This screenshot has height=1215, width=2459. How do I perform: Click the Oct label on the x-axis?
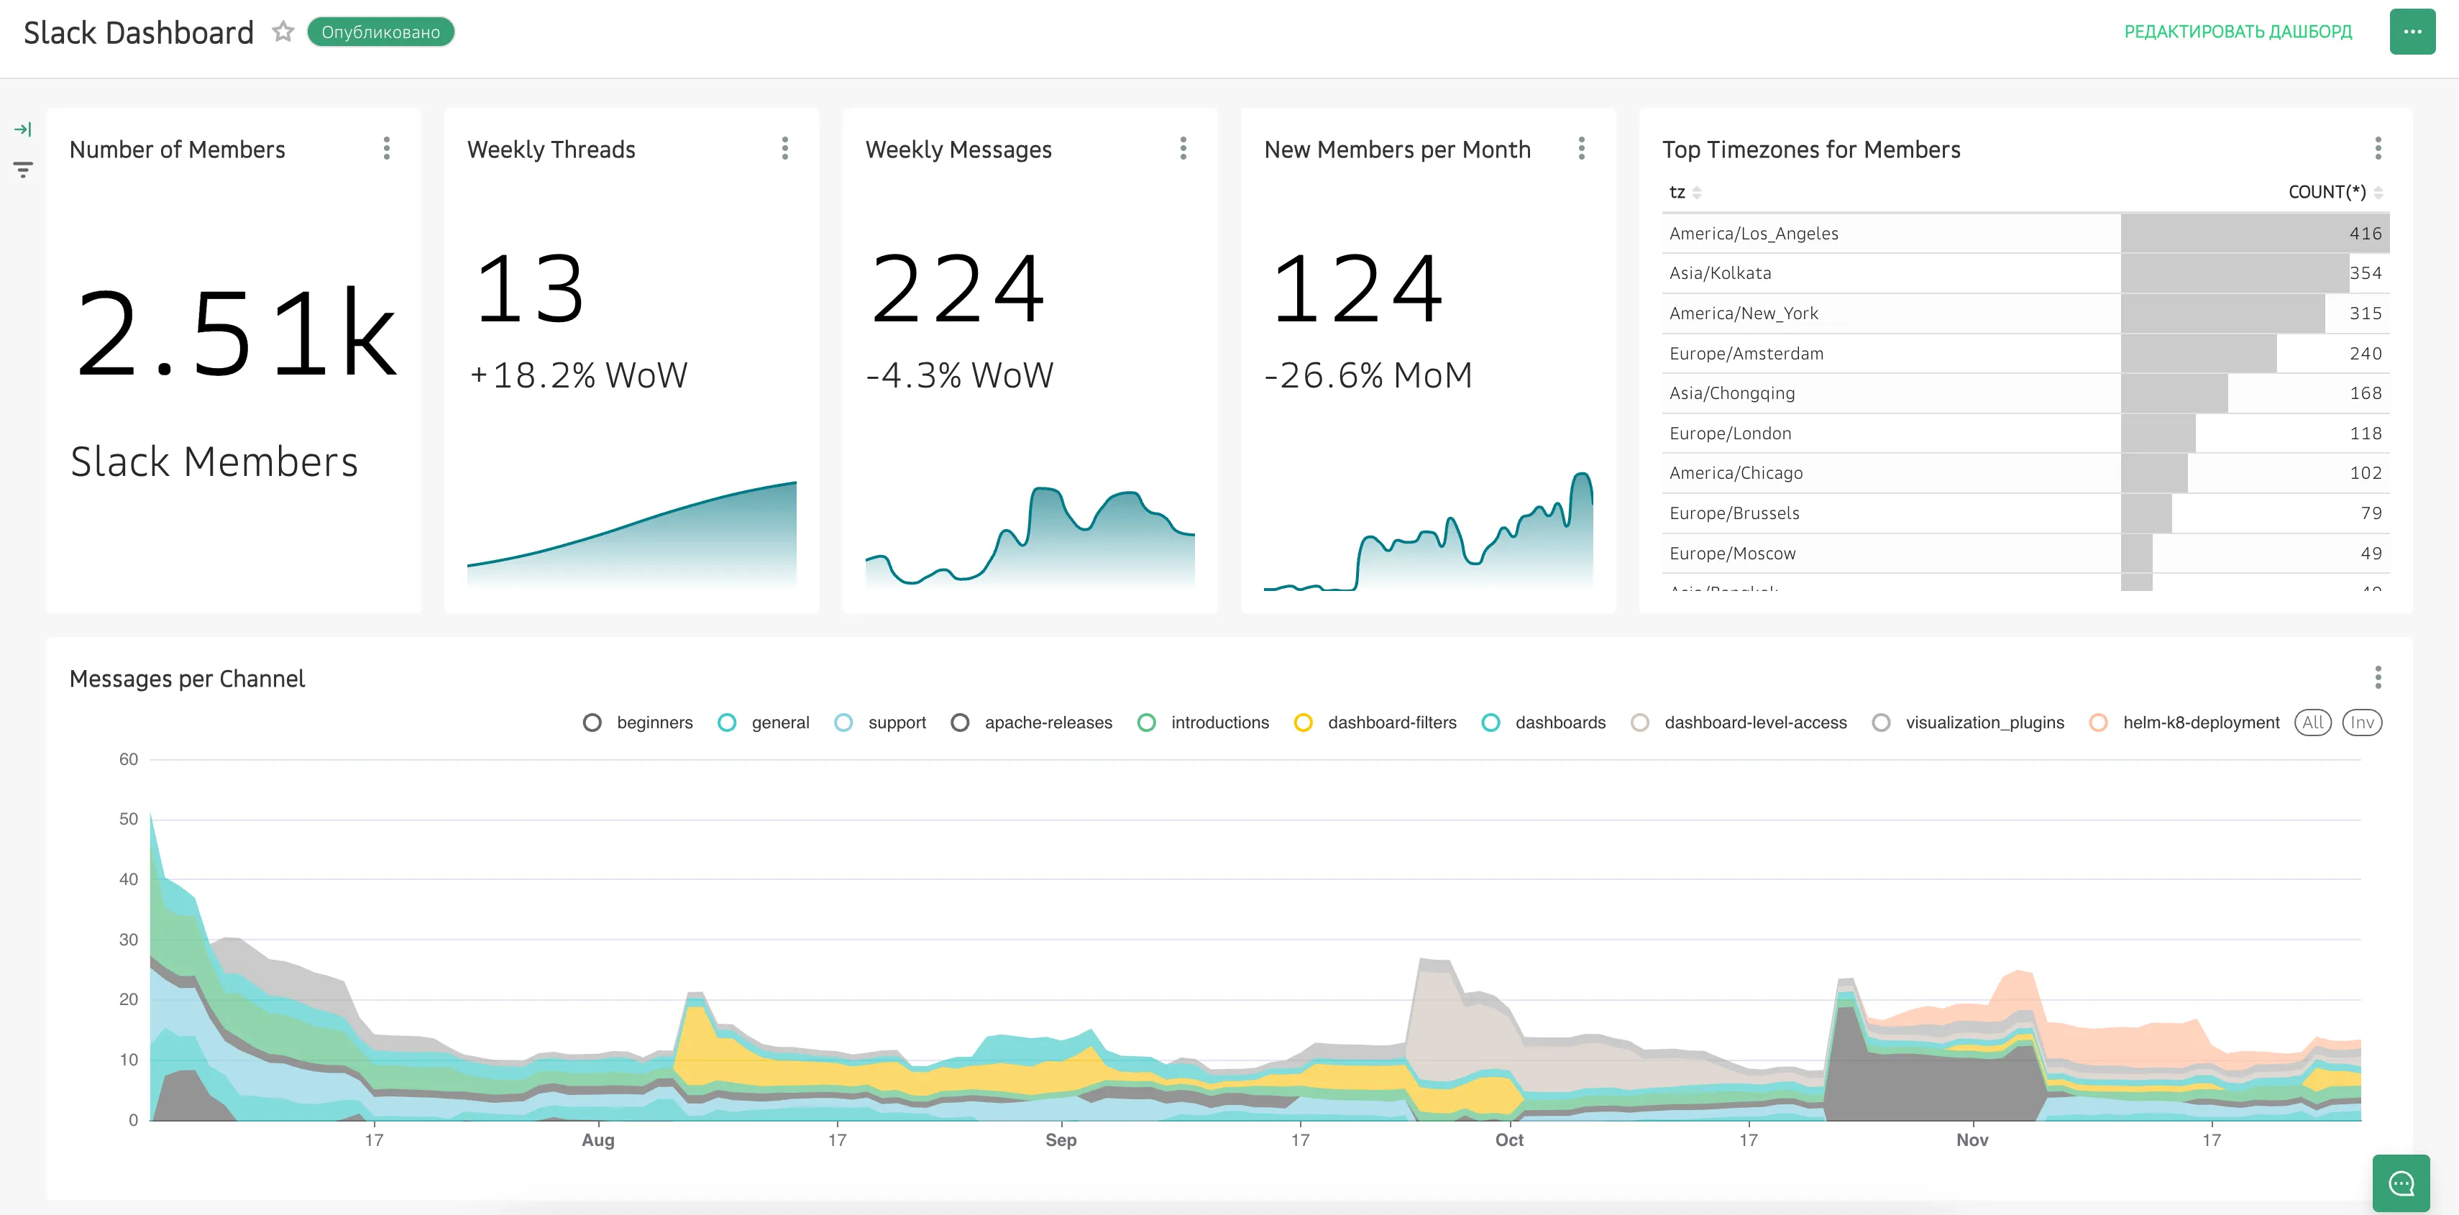pyautogui.click(x=1509, y=1140)
